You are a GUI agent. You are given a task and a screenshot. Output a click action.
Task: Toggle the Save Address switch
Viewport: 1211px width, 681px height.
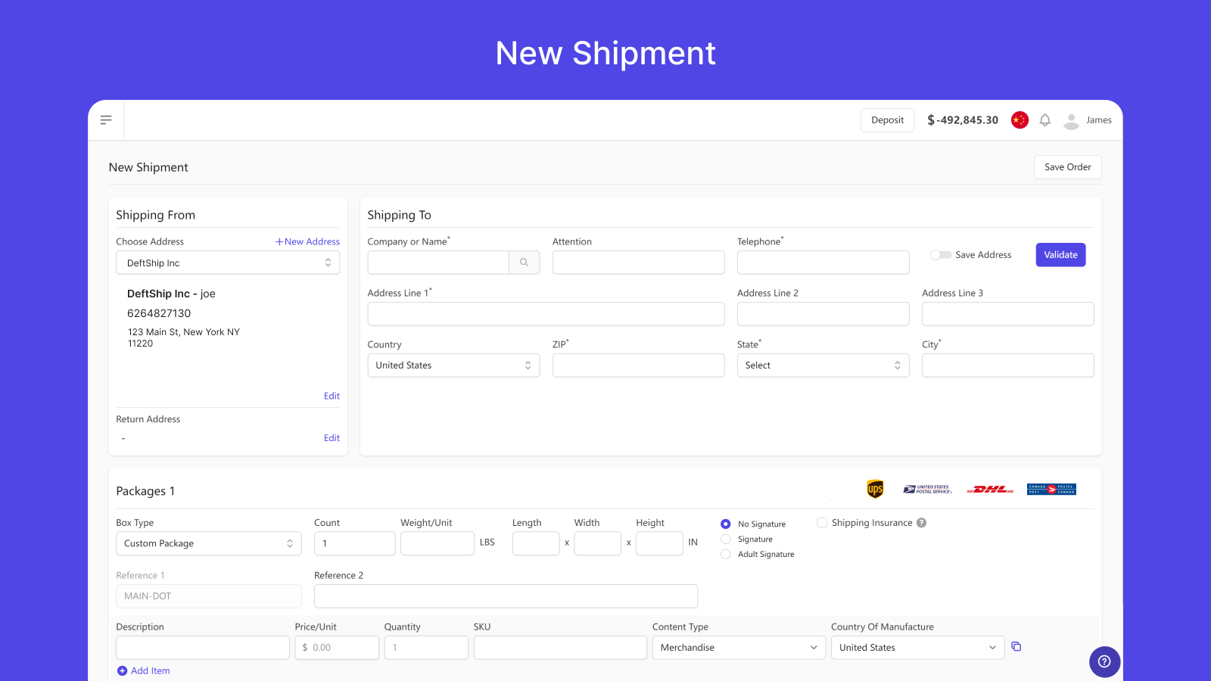point(940,255)
